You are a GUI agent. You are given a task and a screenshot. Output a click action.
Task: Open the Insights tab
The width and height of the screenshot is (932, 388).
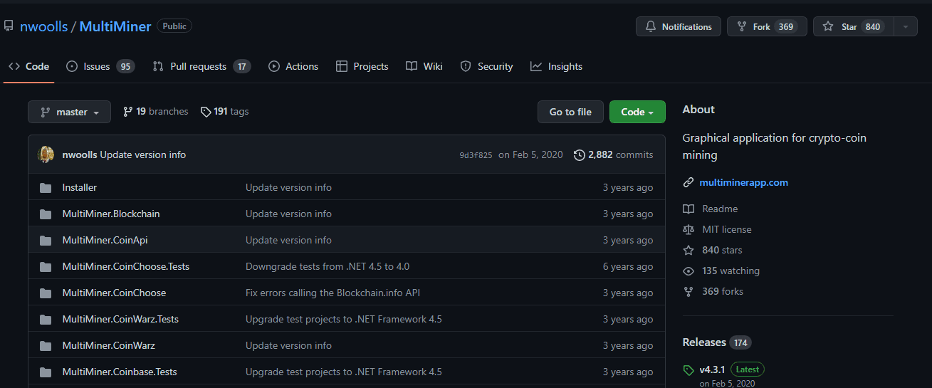point(556,66)
